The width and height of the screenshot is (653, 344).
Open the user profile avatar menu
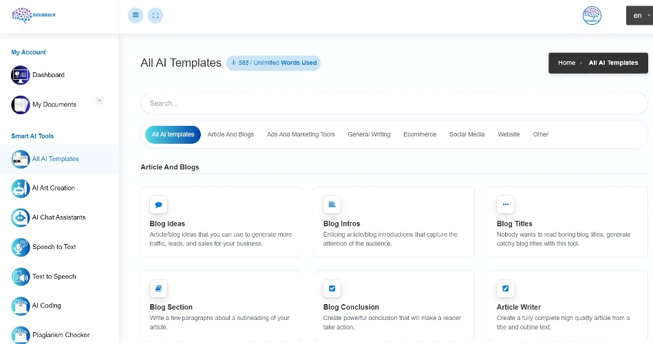(592, 15)
